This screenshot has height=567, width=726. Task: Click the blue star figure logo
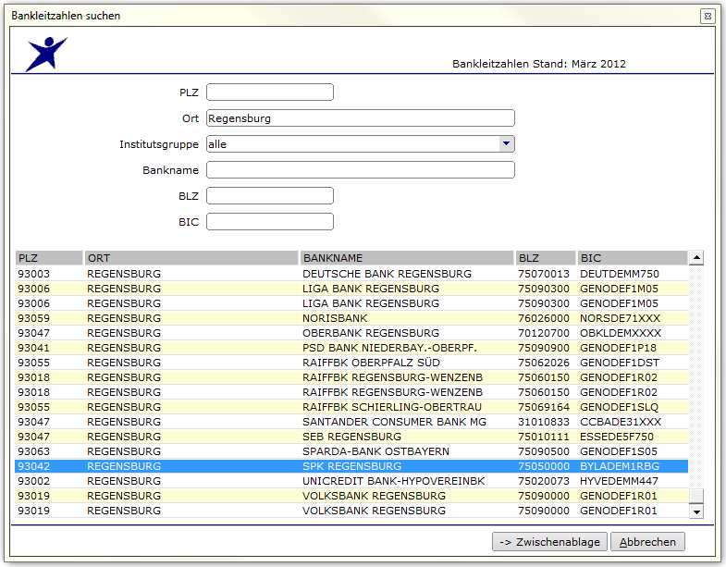[46, 54]
